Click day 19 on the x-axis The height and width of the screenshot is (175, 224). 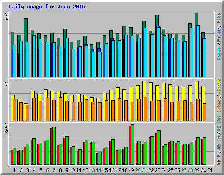coord(131,170)
